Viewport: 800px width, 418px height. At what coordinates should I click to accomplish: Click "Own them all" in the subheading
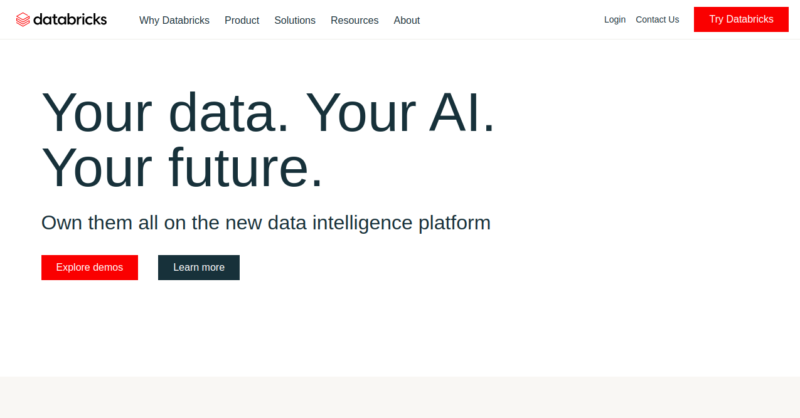pyautogui.click(x=100, y=222)
